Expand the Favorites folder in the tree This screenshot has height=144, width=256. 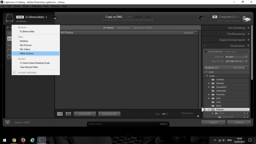point(209,94)
